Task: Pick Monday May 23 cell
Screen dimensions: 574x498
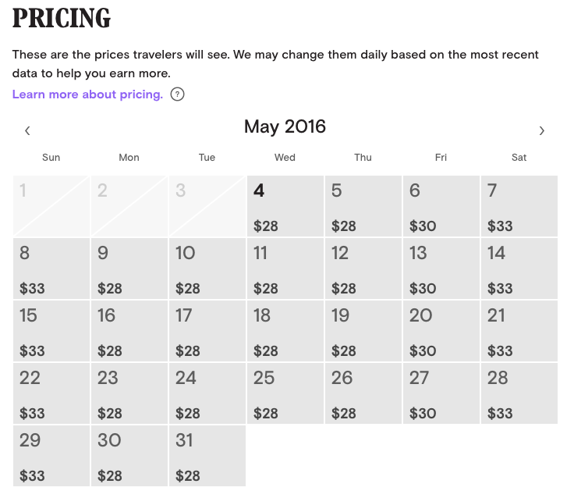Action: tap(129, 393)
